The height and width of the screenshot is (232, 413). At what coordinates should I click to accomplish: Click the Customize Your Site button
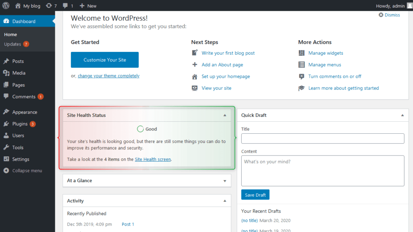pos(104,60)
